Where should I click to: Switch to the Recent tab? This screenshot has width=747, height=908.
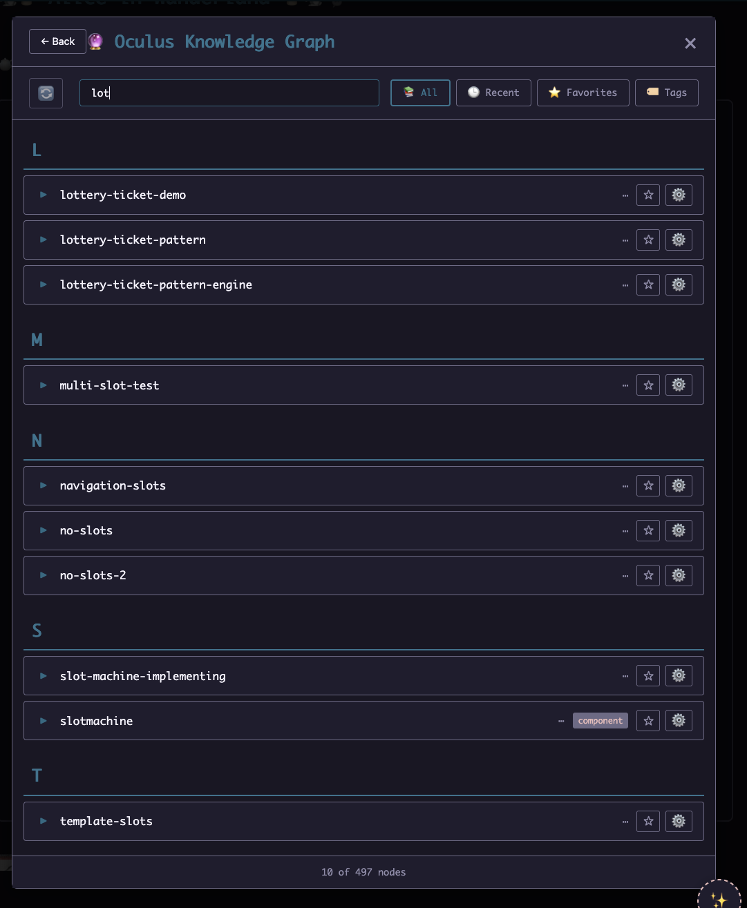tap(493, 93)
